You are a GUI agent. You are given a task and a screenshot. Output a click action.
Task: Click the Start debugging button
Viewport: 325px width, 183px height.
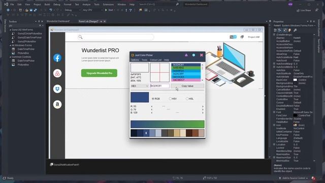pyautogui.click(x=109, y=10)
